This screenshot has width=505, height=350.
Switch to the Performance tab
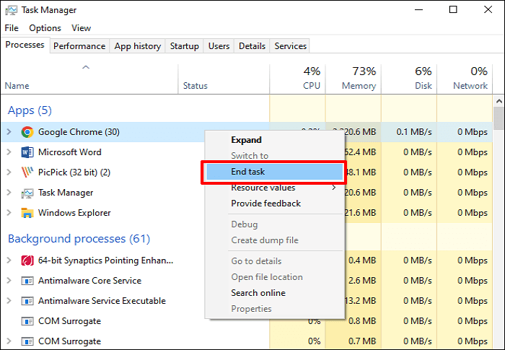(79, 46)
